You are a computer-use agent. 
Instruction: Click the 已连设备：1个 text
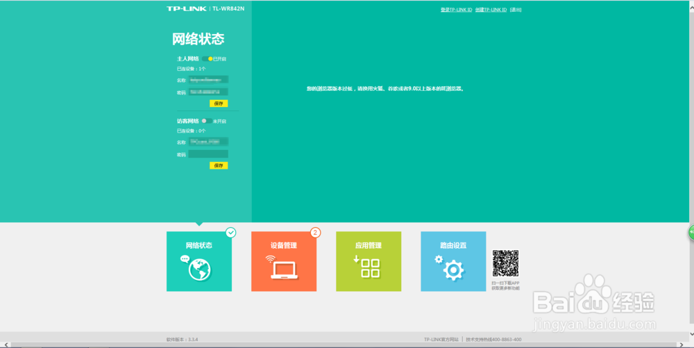[192, 69]
